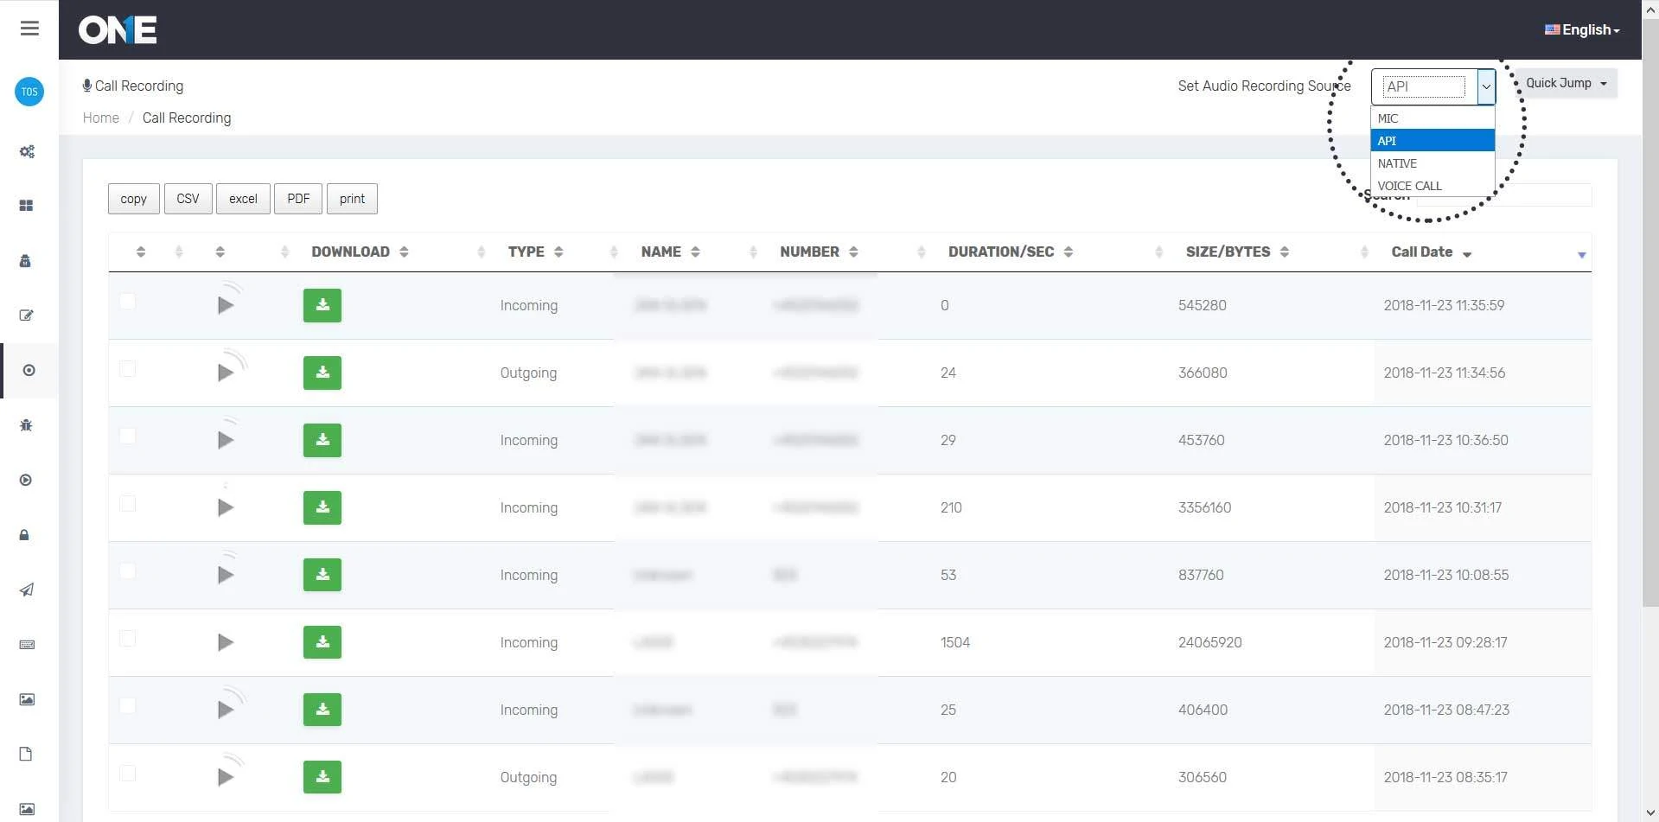This screenshot has height=822, width=1659.
Task: Select VOICE CALL recording source option
Action: pyautogui.click(x=1409, y=186)
